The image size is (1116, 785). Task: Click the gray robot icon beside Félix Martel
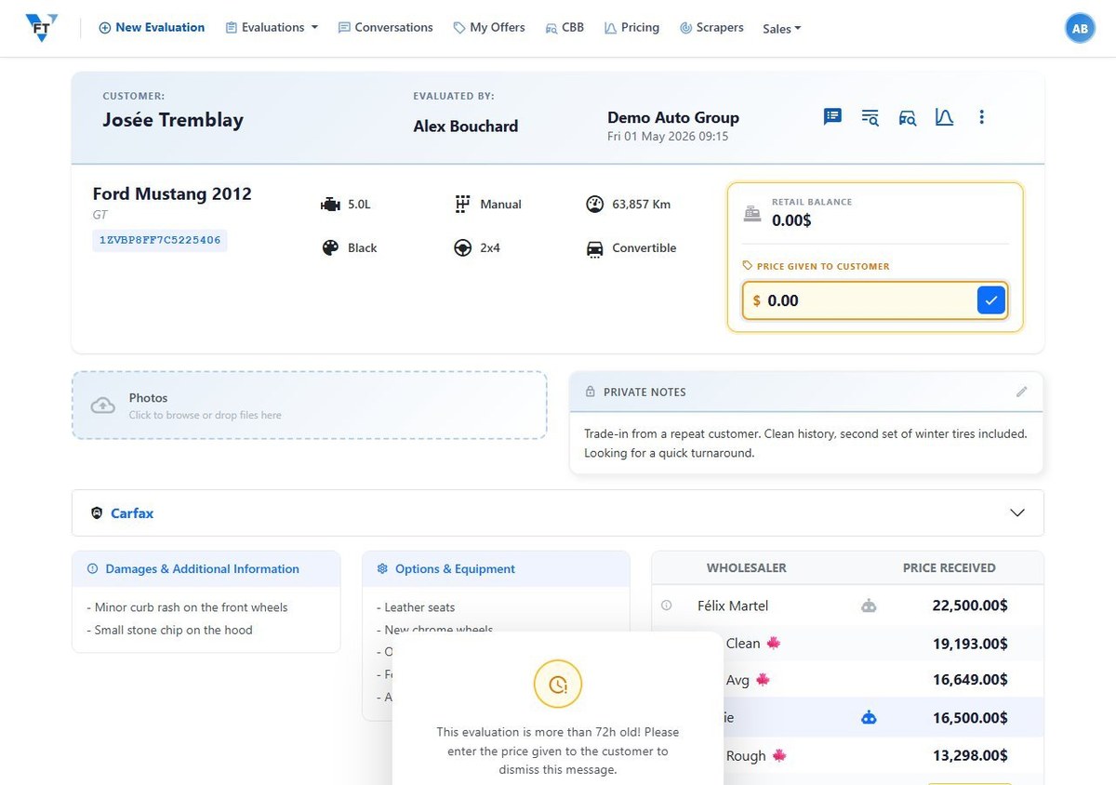[869, 605]
